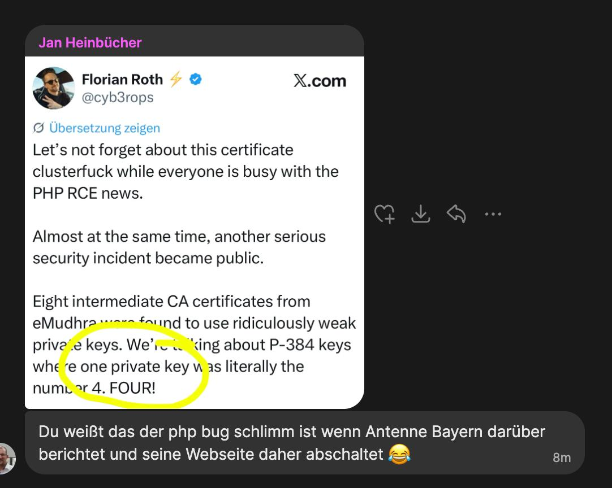This screenshot has width=612, height=488.
Task: Open the sender name Jan Heinbücher
Action: [x=90, y=42]
